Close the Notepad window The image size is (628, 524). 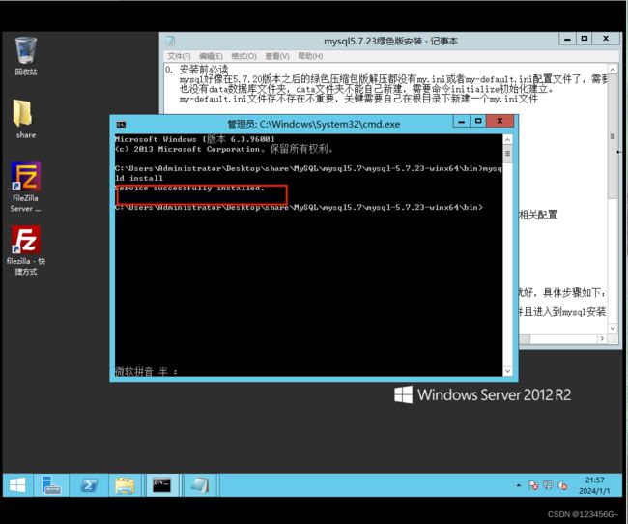click(606, 39)
